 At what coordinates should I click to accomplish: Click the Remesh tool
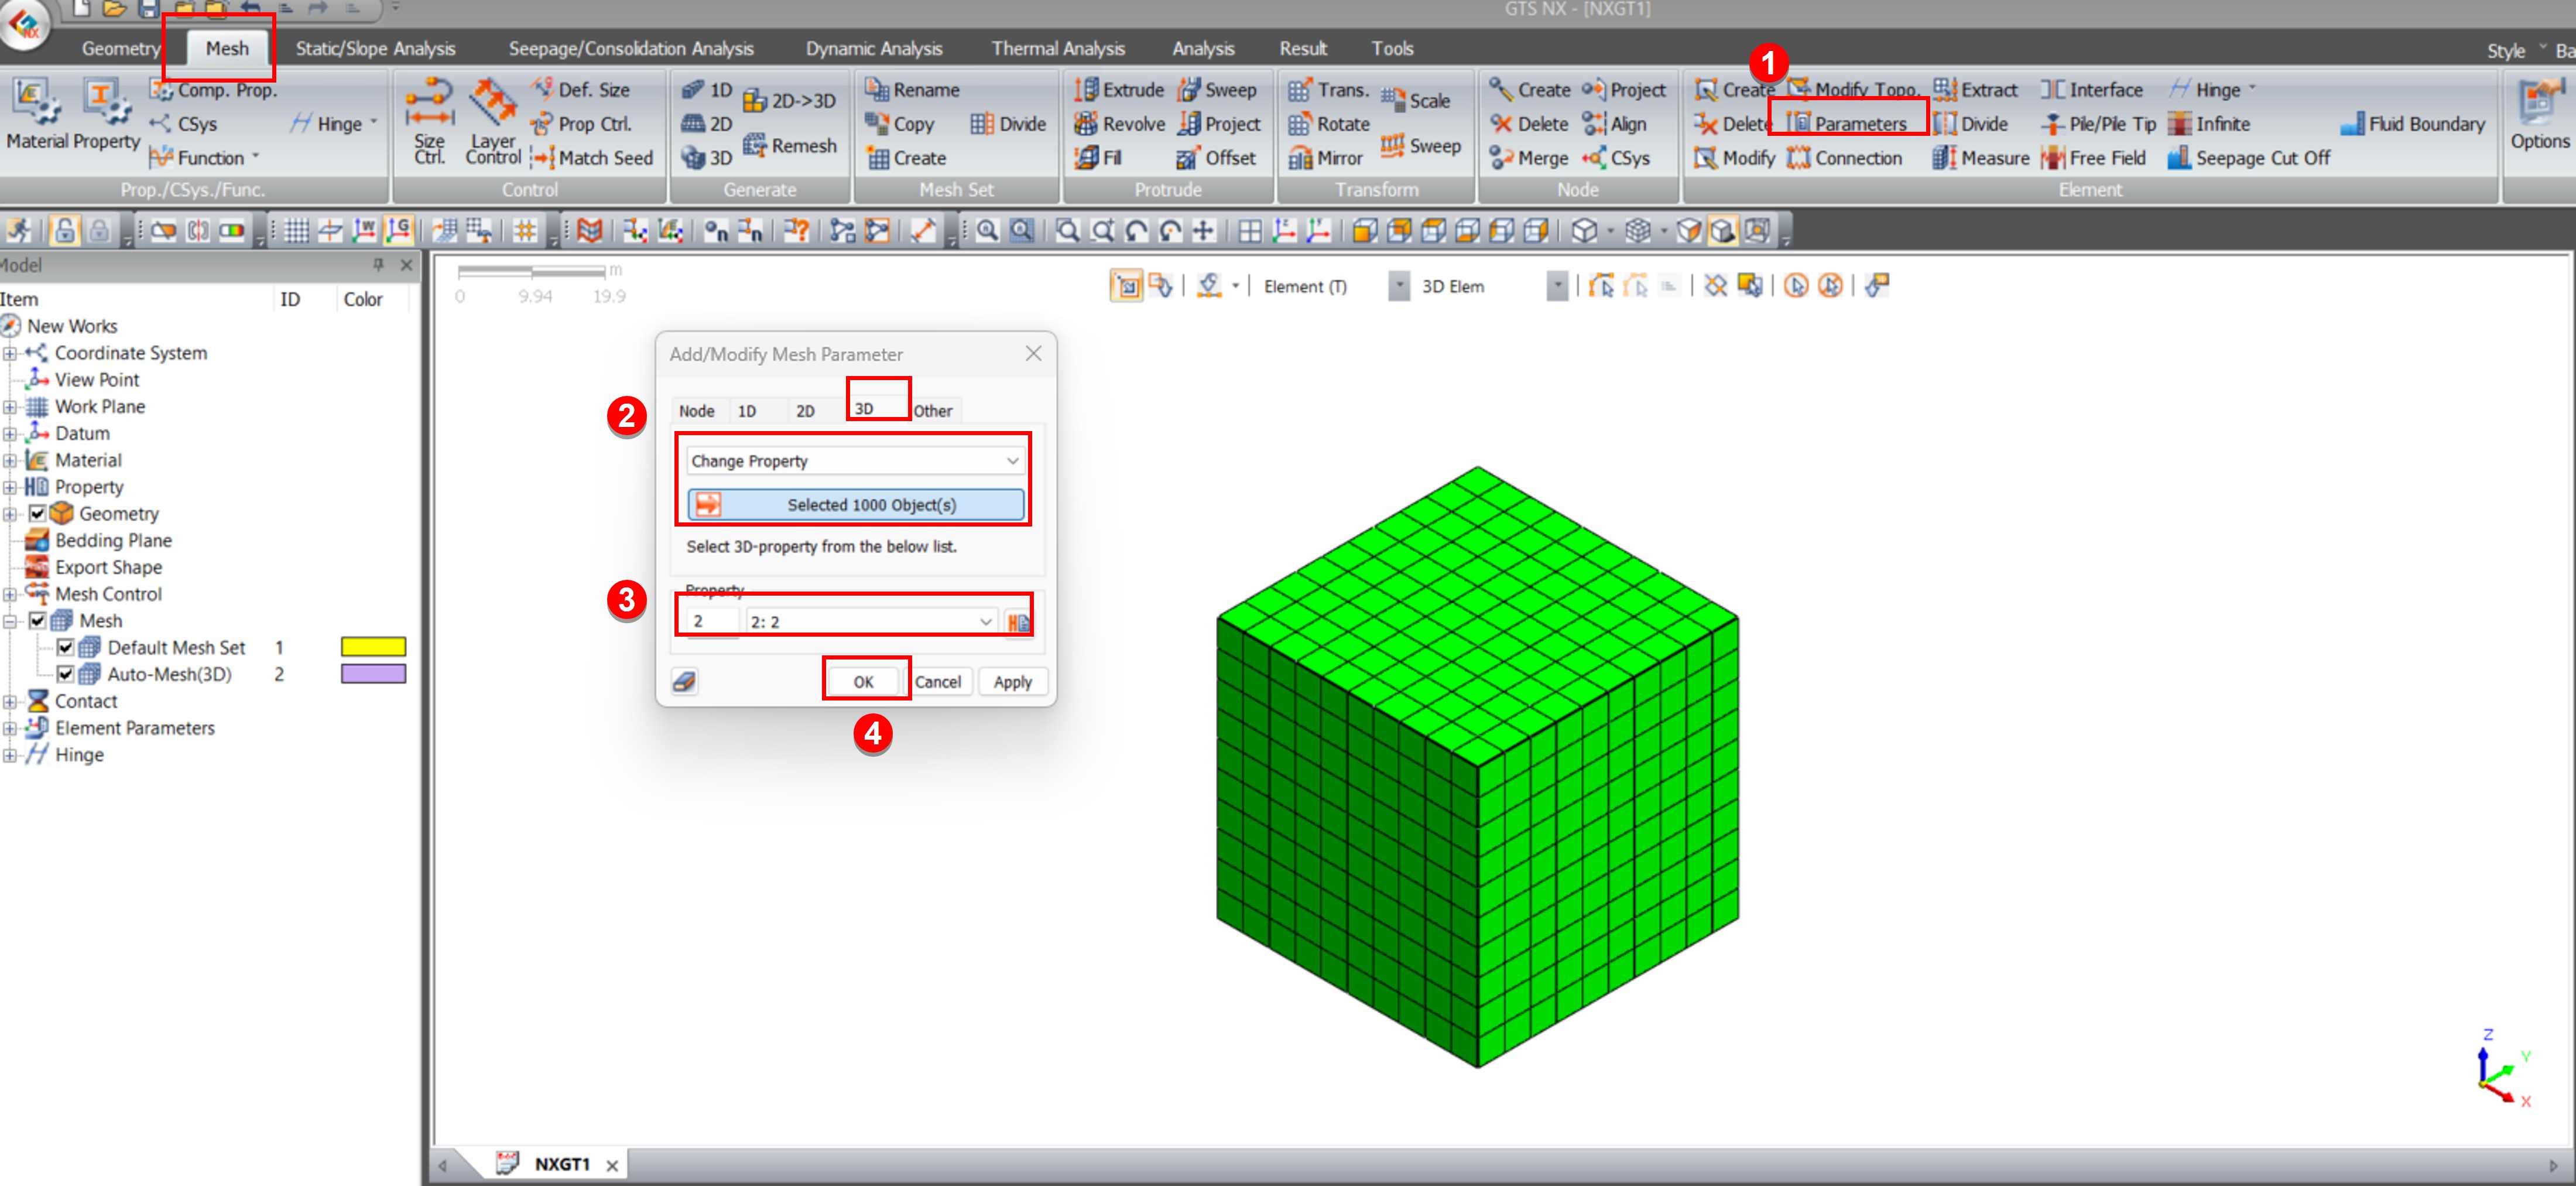789,146
